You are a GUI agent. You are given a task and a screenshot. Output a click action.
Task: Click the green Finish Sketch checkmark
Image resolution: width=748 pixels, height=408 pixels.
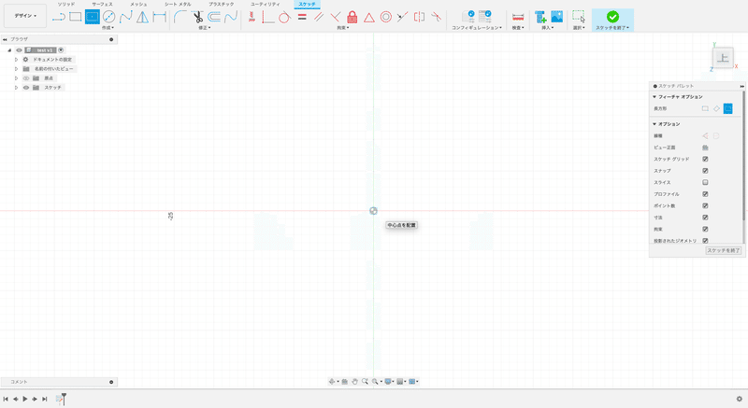click(612, 17)
